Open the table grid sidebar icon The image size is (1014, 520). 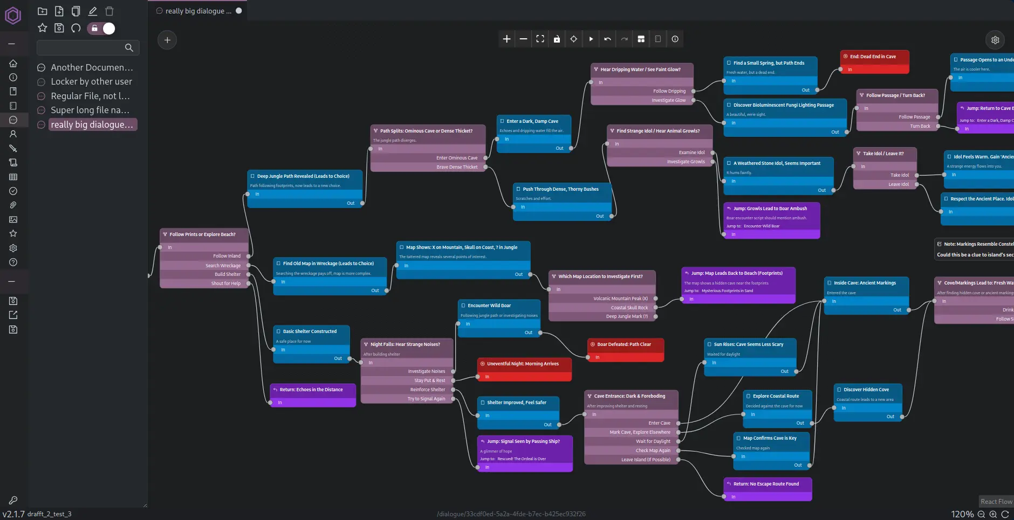pos(13,177)
